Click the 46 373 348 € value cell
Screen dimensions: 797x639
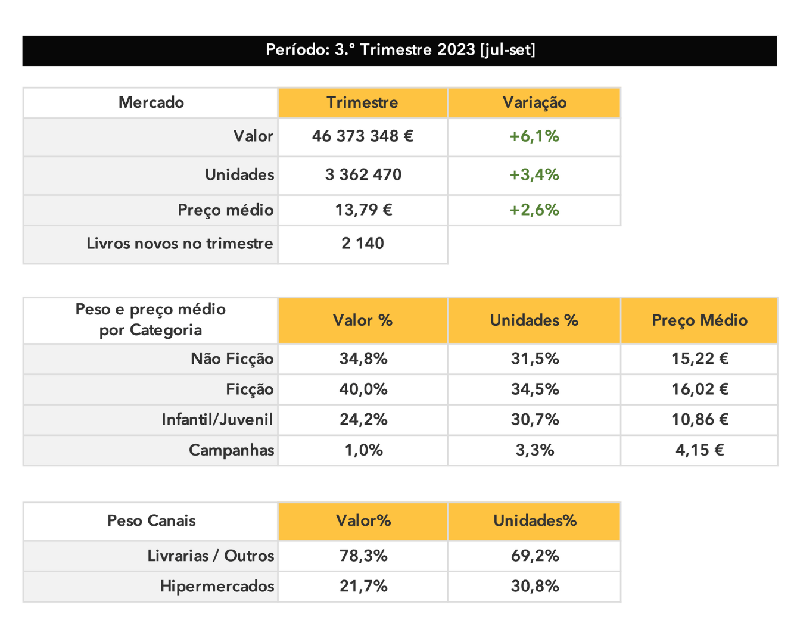363,137
